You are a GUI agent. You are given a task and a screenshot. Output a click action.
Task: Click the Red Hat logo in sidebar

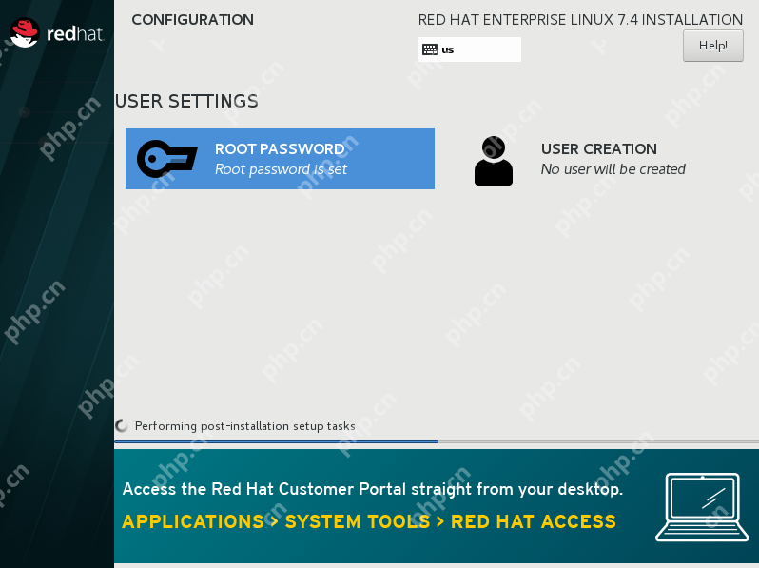point(56,33)
